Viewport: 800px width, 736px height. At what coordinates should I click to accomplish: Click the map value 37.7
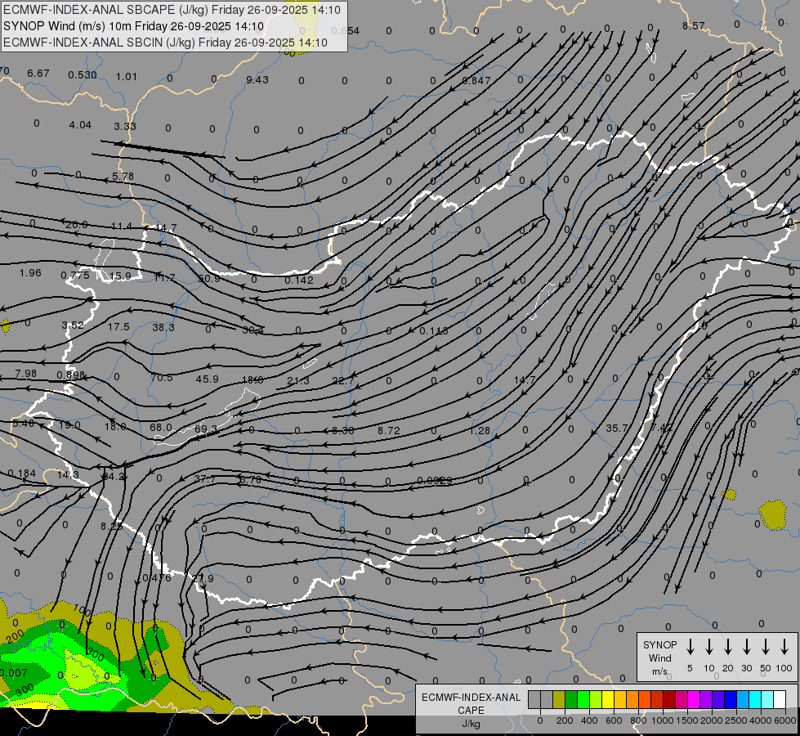point(204,479)
